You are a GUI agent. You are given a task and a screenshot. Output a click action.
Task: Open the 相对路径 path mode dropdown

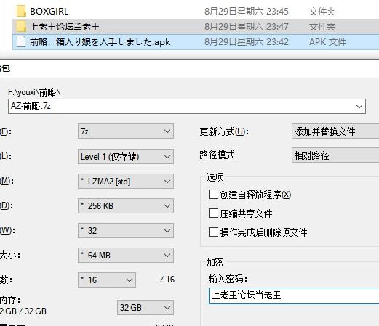tap(335, 155)
